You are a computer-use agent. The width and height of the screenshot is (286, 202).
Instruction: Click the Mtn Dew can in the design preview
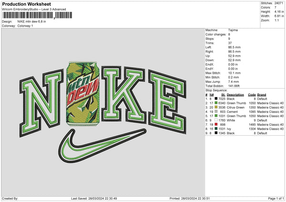tap(83, 94)
